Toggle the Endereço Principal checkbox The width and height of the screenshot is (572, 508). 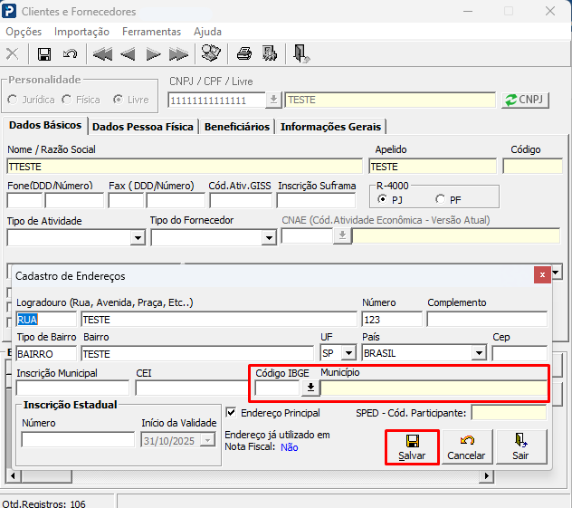(231, 413)
